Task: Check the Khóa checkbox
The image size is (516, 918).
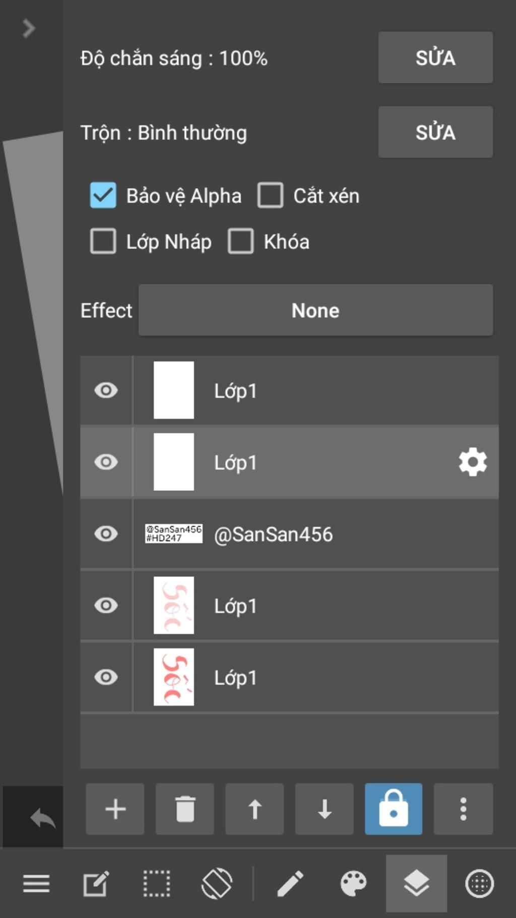Action: point(241,241)
